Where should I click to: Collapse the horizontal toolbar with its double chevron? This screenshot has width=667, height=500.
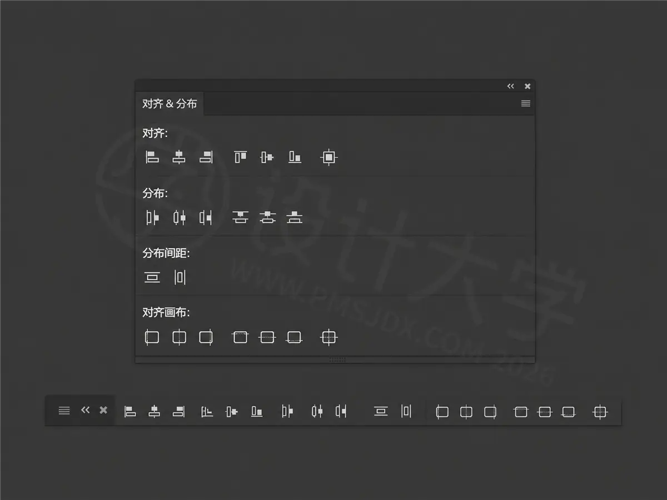coord(85,410)
